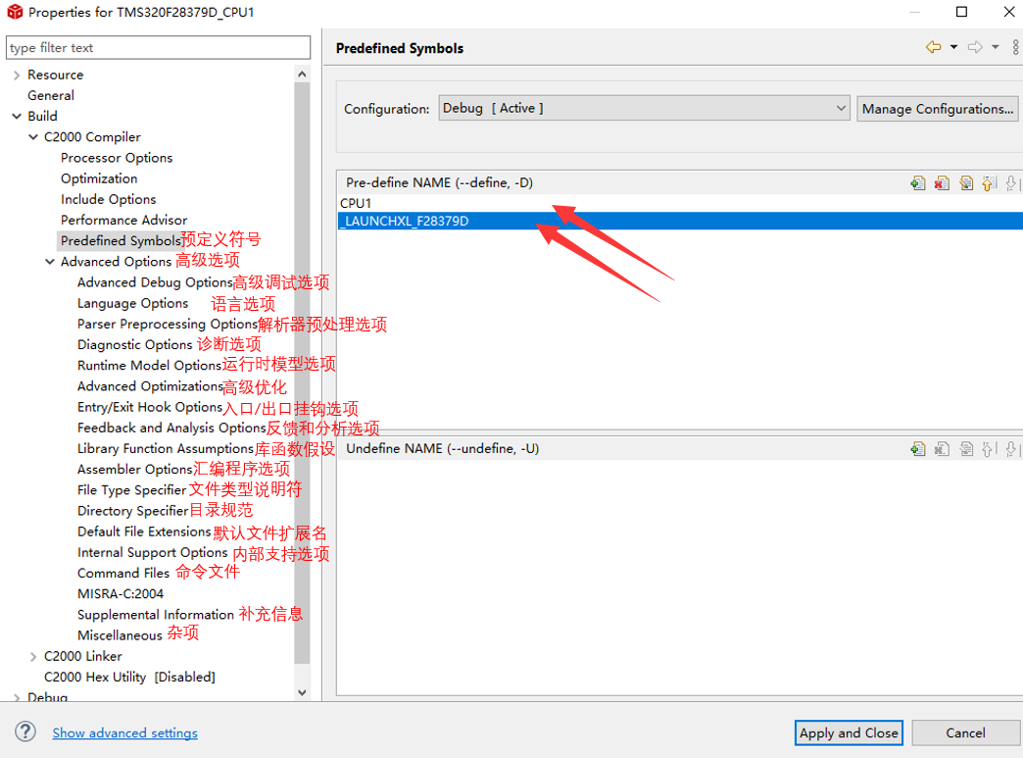Delete entry in Undefine NAME list
1023x758 pixels.
point(942,449)
